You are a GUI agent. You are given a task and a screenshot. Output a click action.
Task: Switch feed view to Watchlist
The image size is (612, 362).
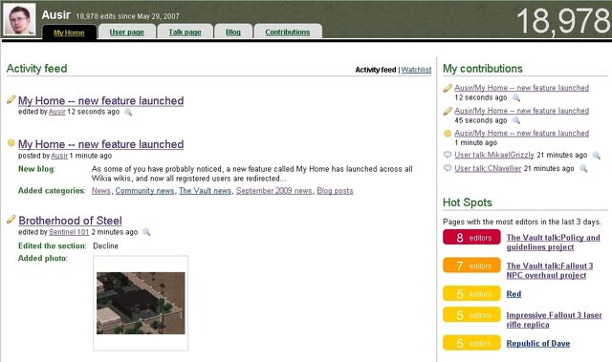point(416,70)
